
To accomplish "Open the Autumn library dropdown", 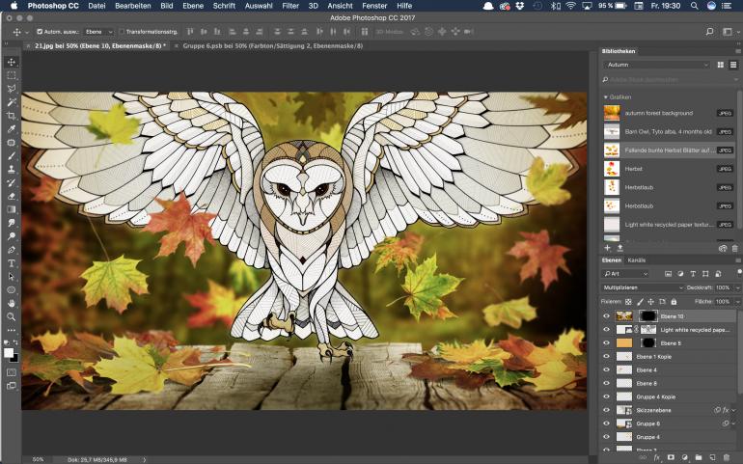I will click(657, 65).
